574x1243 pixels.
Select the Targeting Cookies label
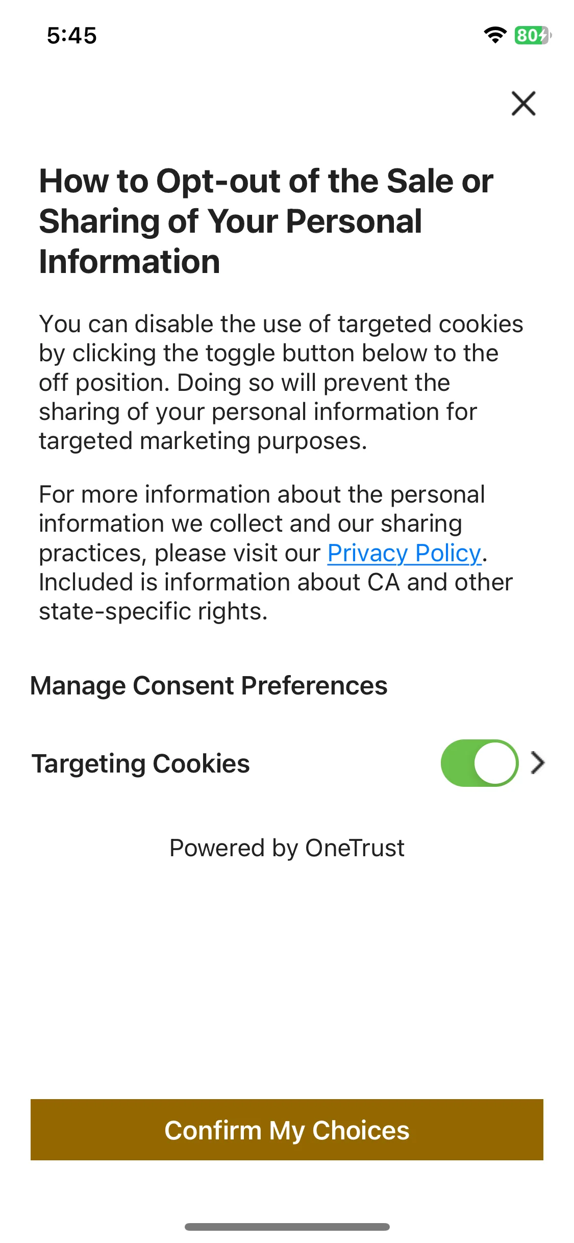click(x=141, y=764)
